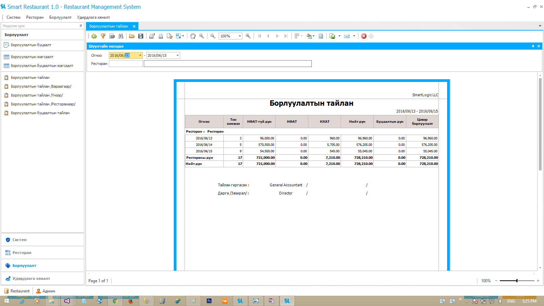
Task: Click the red close preview icon
Action: click(x=364, y=36)
